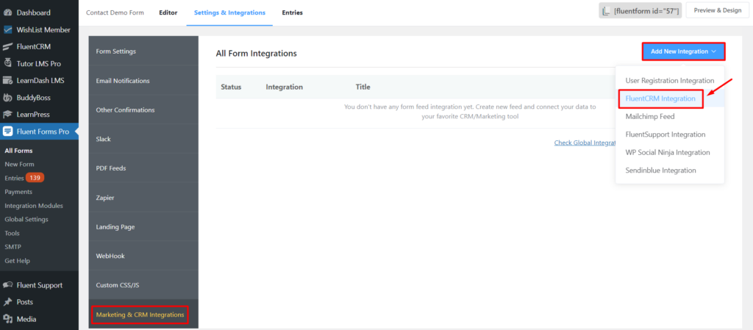This screenshot has width=753, height=330.
Task: Click the Integration column header
Action: pyautogui.click(x=285, y=87)
